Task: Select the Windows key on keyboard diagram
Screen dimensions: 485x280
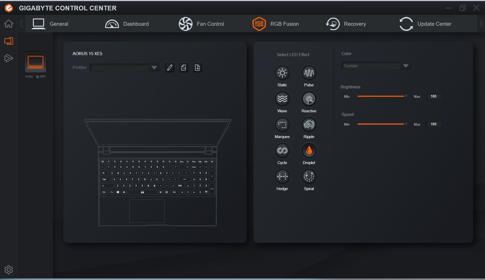Action: tap(118, 192)
